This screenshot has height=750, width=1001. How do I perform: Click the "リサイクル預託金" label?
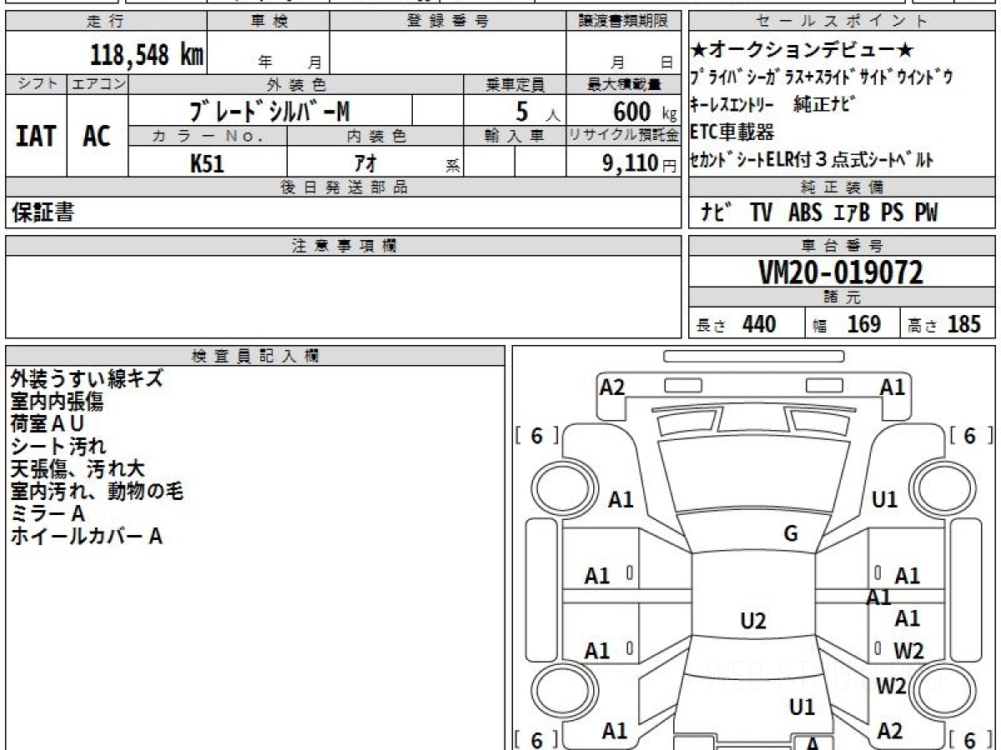[623, 136]
